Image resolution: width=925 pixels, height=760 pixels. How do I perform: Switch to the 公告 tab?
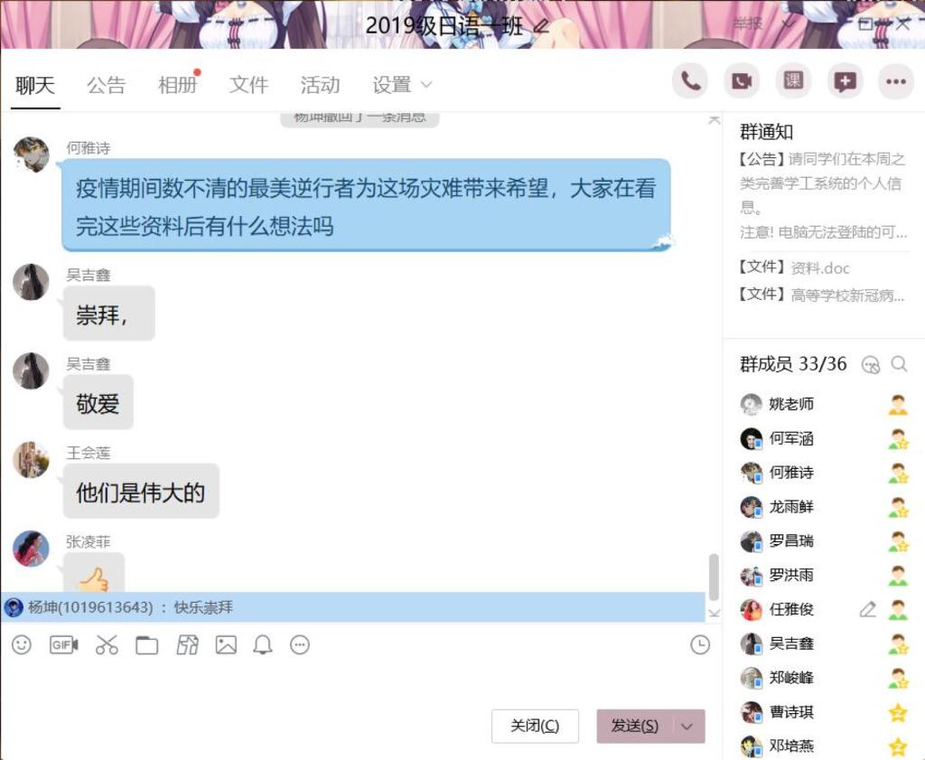(x=107, y=85)
